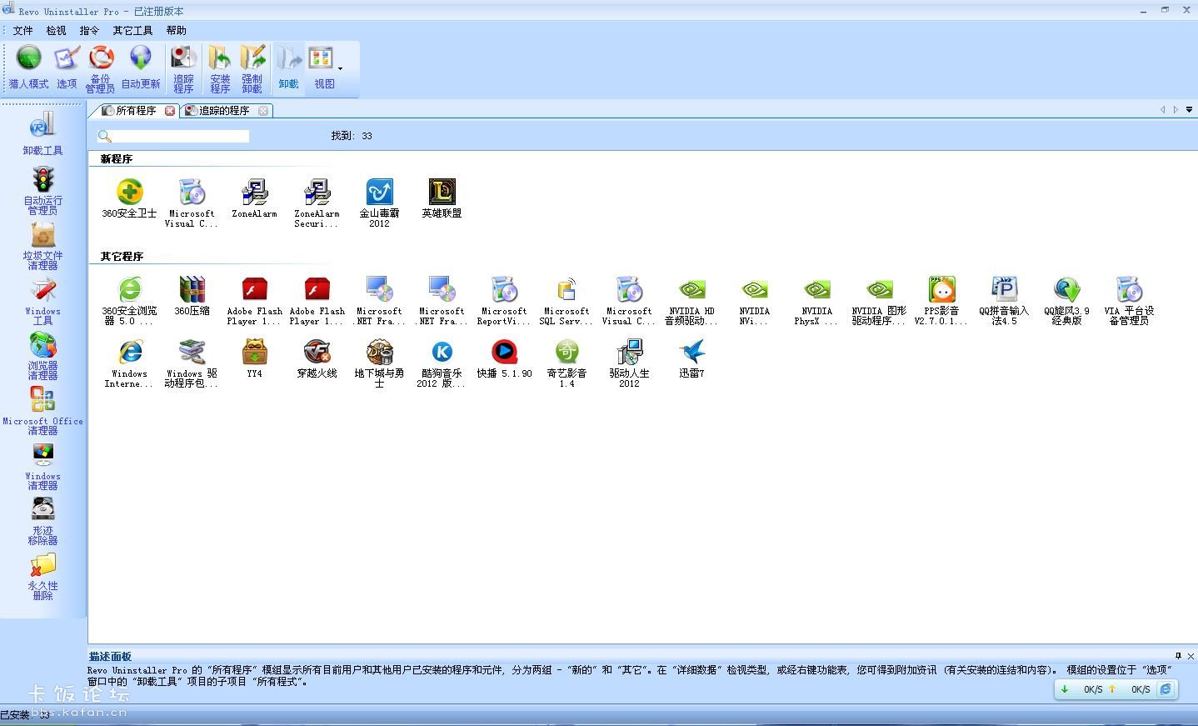Viewport: 1198px width, 726px height.
Task: Open the Other Tools (其它工具) menu
Action: click(x=132, y=30)
